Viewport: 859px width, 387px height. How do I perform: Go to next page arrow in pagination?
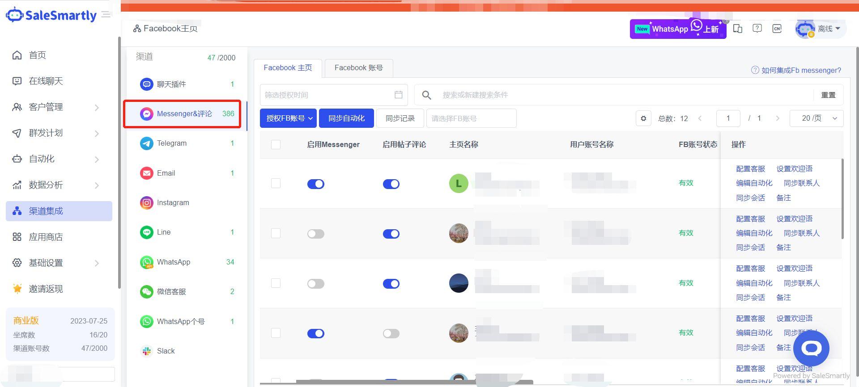coord(778,118)
